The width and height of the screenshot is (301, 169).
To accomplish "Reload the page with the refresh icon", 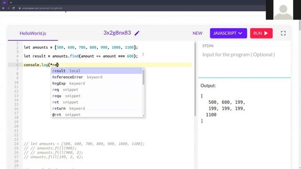I will (14, 8).
